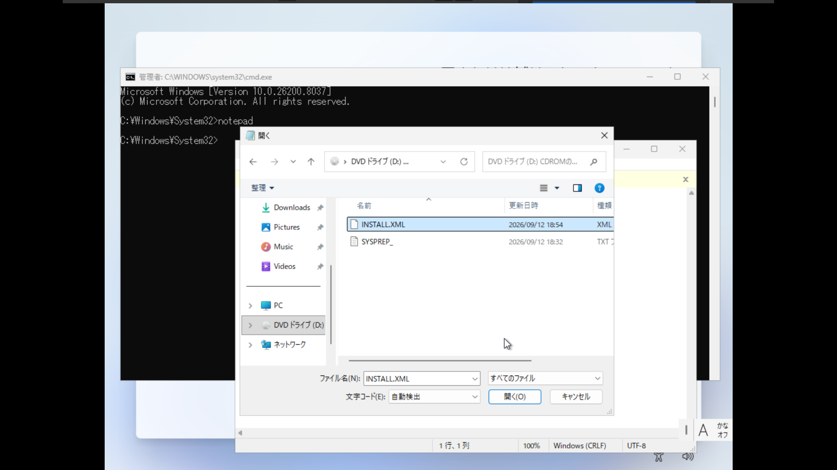This screenshot has height=470, width=837.
Task: Select the SYSPREP_ file
Action: [480, 242]
